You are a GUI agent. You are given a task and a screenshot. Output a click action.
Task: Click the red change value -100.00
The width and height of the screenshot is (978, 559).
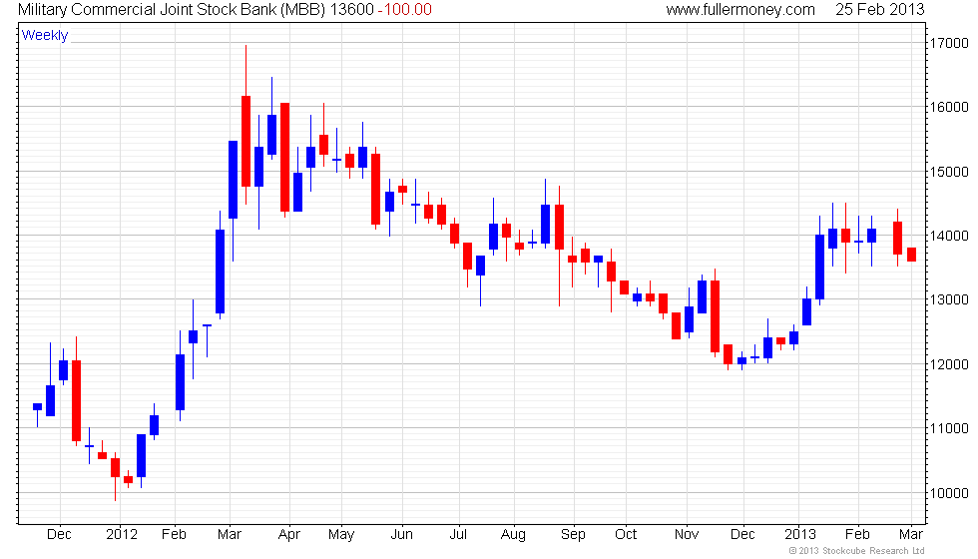[405, 10]
